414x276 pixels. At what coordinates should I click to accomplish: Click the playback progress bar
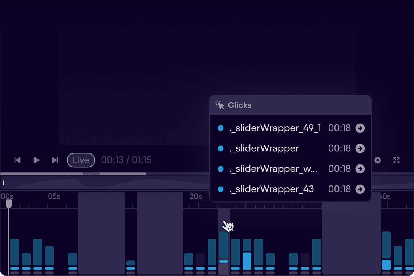point(109,173)
